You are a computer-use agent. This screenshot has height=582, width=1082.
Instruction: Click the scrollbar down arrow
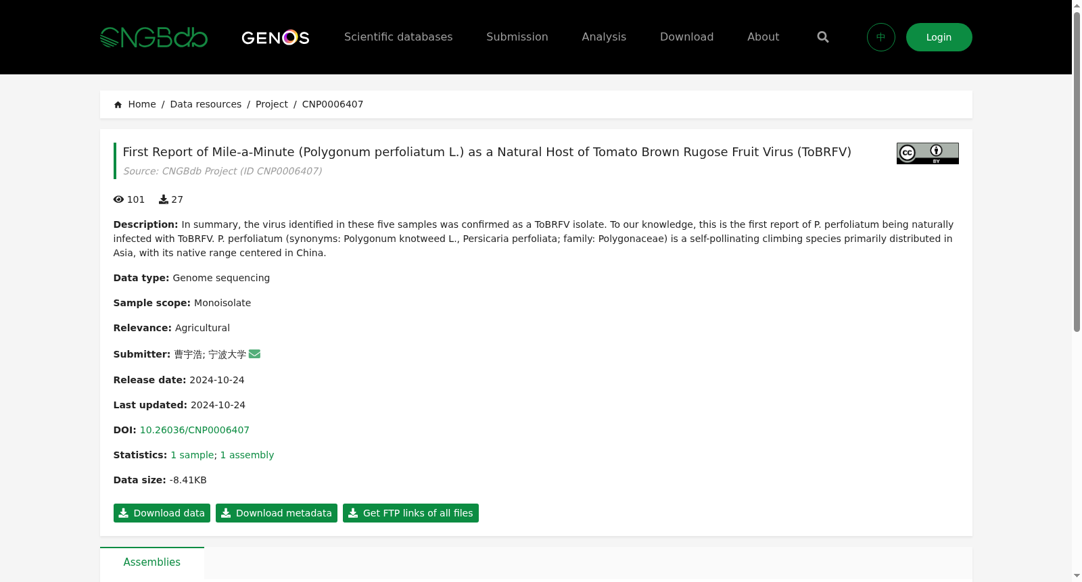point(1077,576)
